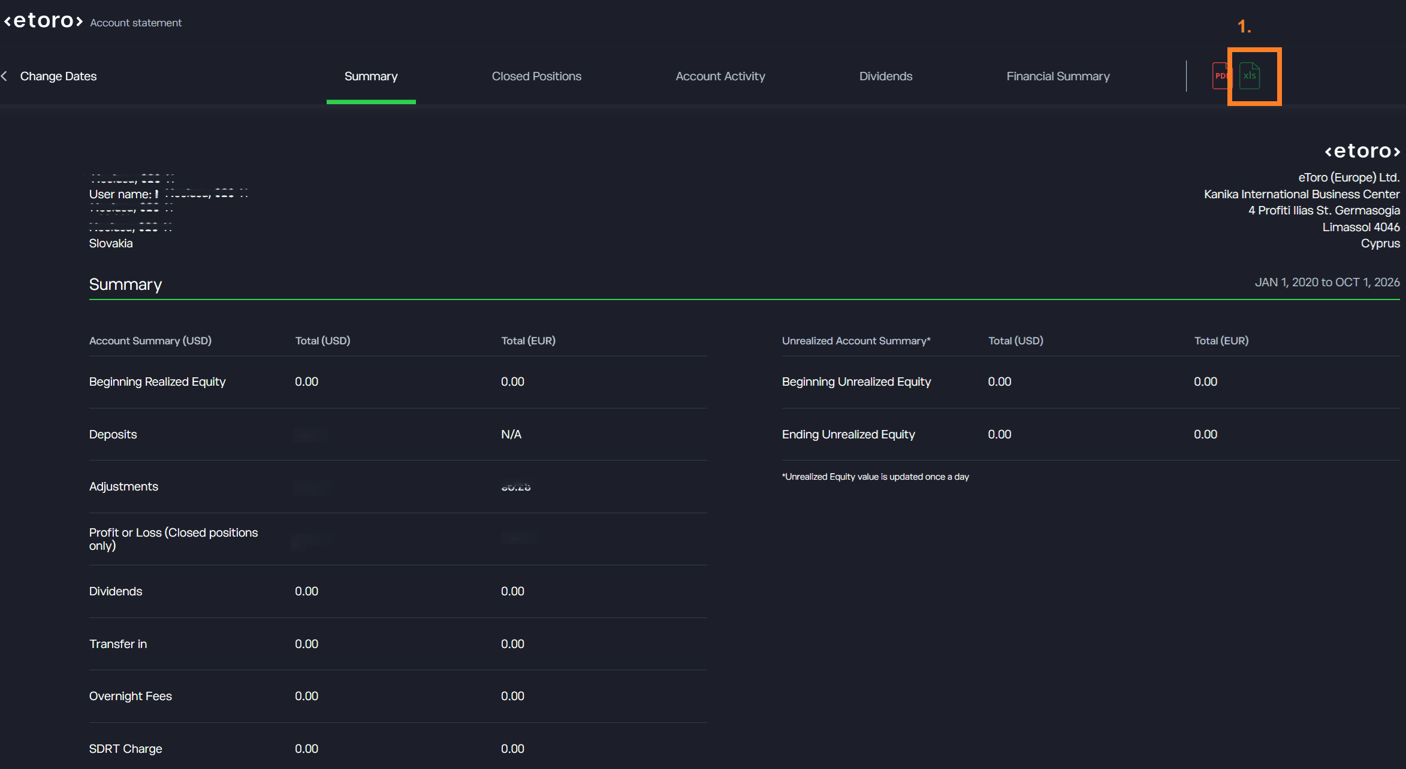The image size is (1406, 769).
Task: Download the statement as PDF file
Action: (1220, 76)
